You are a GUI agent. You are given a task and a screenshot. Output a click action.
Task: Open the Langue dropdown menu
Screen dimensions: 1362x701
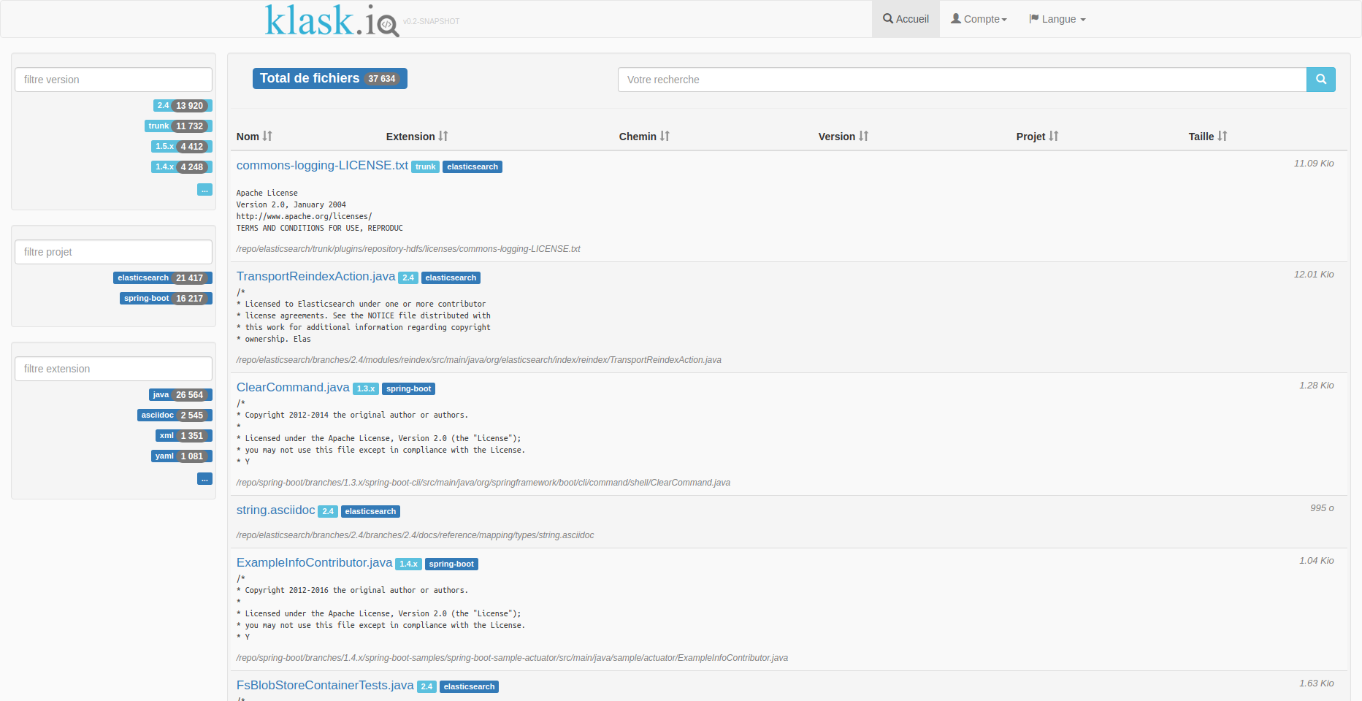point(1057,19)
